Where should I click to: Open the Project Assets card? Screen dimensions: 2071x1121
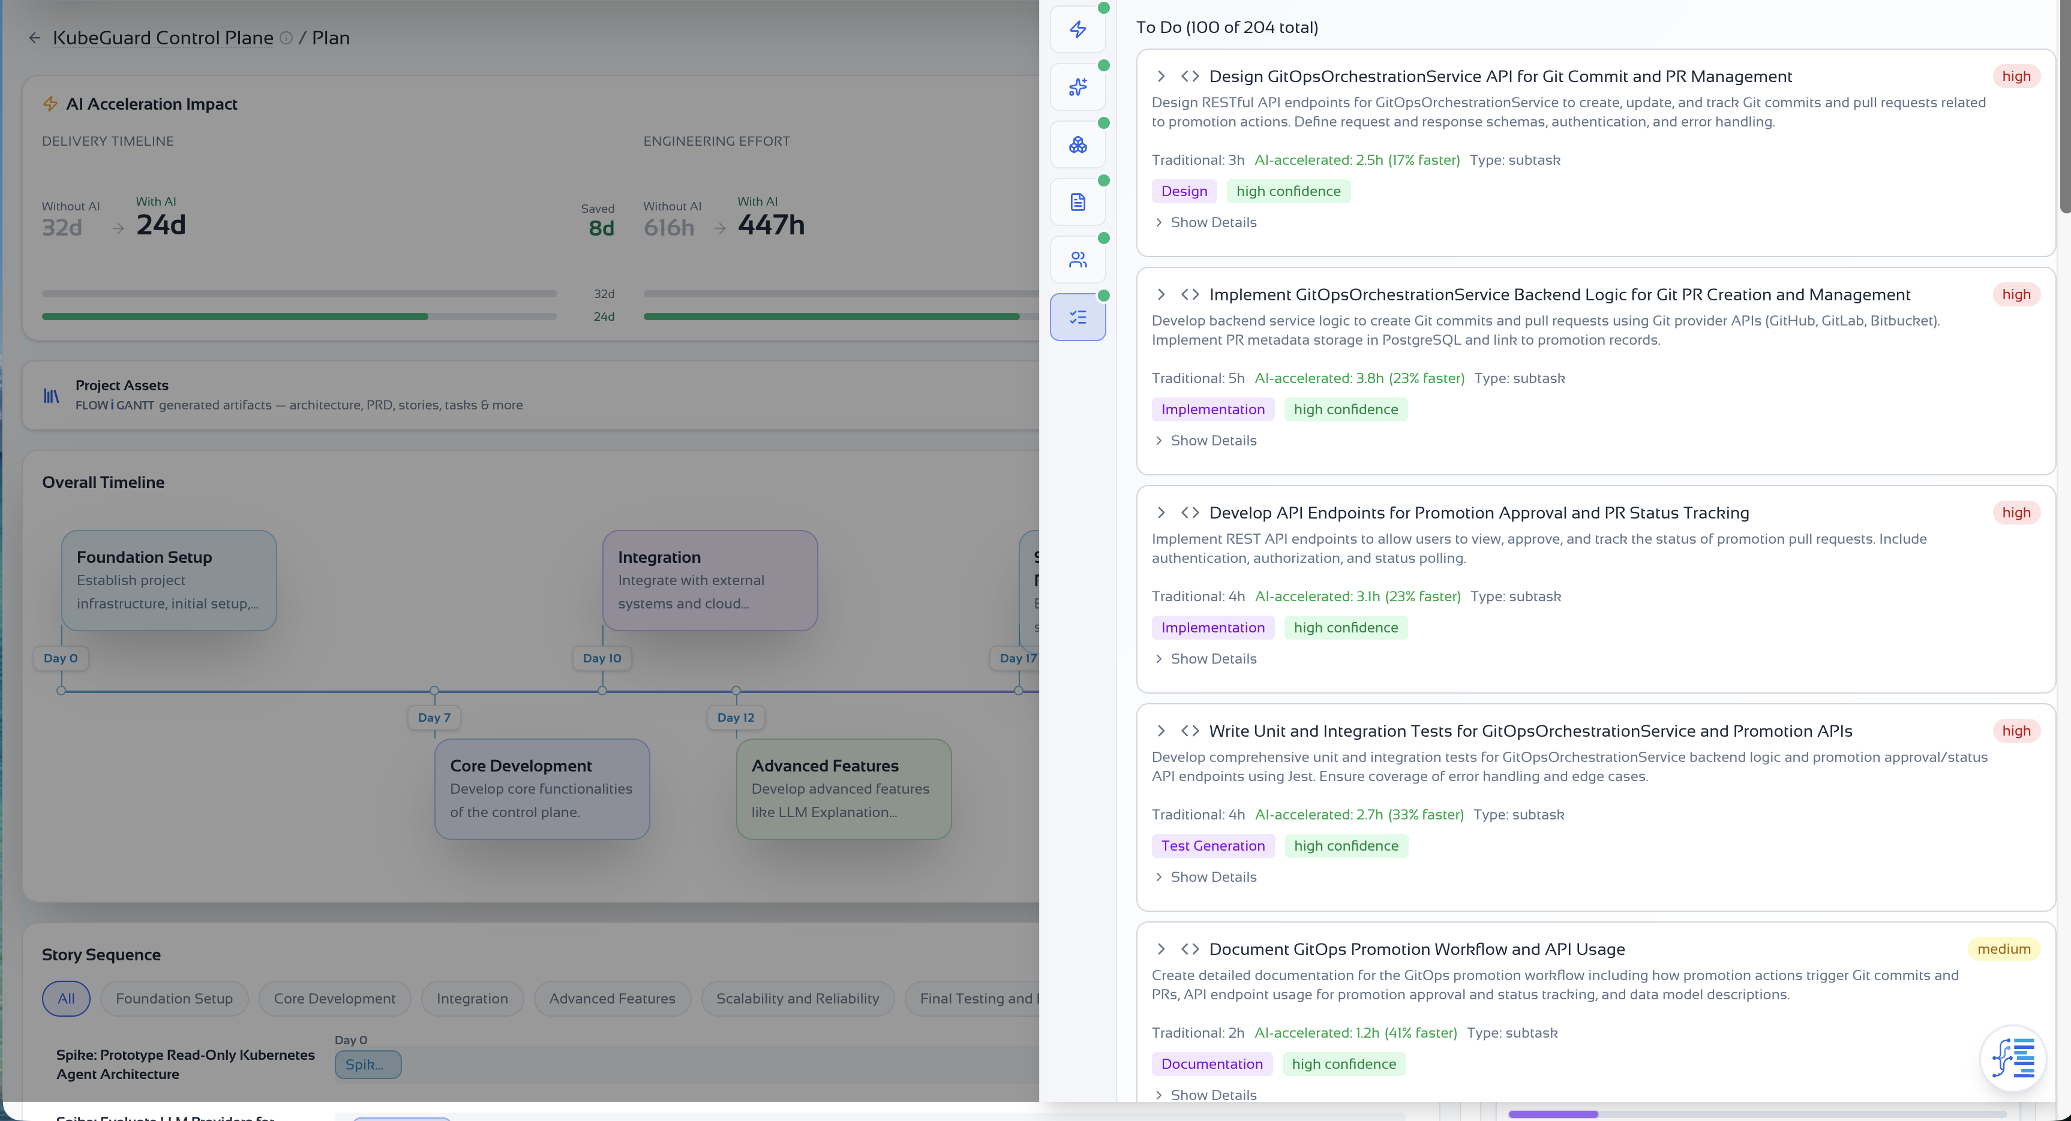point(530,396)
